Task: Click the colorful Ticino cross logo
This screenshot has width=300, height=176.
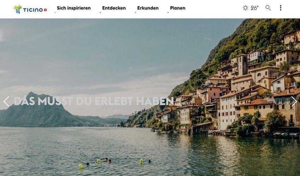Action: tap(18, 9)
